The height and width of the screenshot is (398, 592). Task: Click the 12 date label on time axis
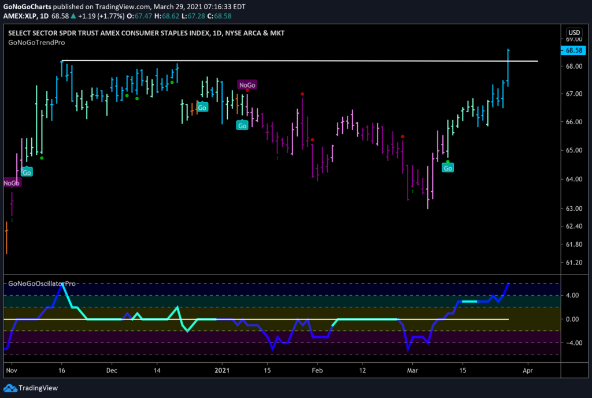(362, 370)
